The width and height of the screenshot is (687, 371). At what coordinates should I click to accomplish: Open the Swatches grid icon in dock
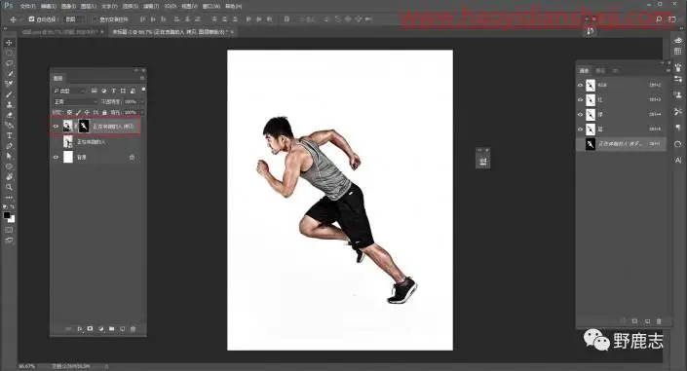pos(678,52)
